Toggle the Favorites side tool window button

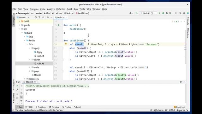[14, 98]
